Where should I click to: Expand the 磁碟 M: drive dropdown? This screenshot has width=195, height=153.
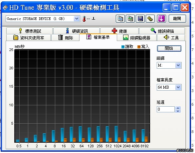pos(178,65)
